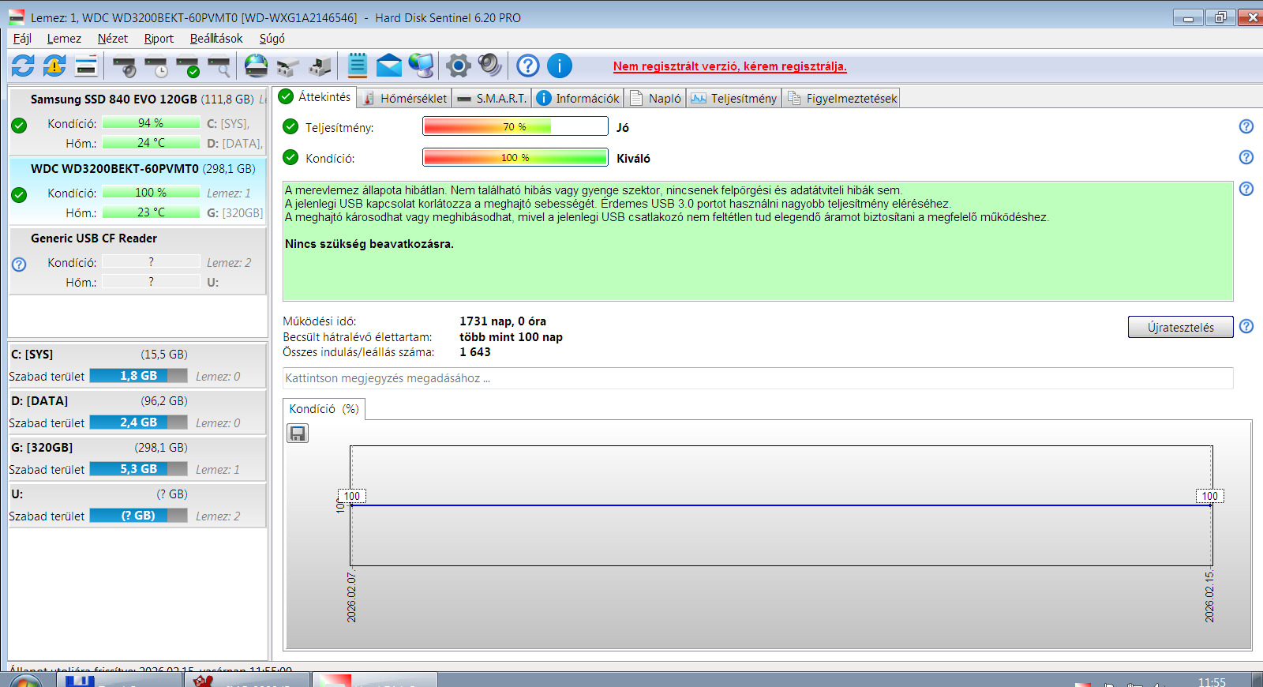Click the blue envelope e-mail icon

point(388,66)
